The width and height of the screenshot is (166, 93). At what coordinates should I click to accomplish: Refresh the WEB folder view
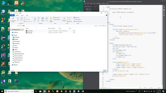96,26
